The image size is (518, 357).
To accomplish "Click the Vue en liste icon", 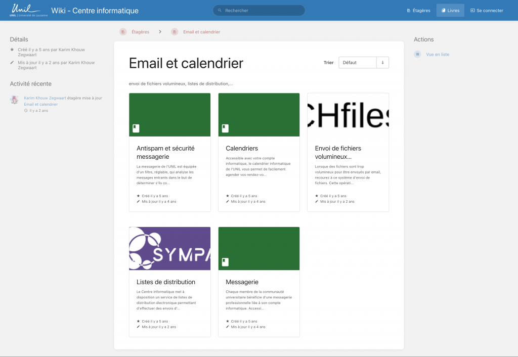I will click(417, 54).
